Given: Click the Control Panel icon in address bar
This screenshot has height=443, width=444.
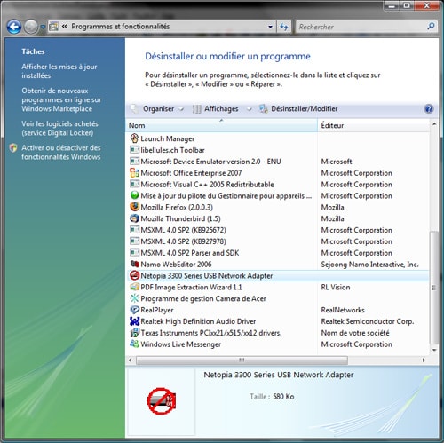Looking at the screenshot, I should point(53,27).
